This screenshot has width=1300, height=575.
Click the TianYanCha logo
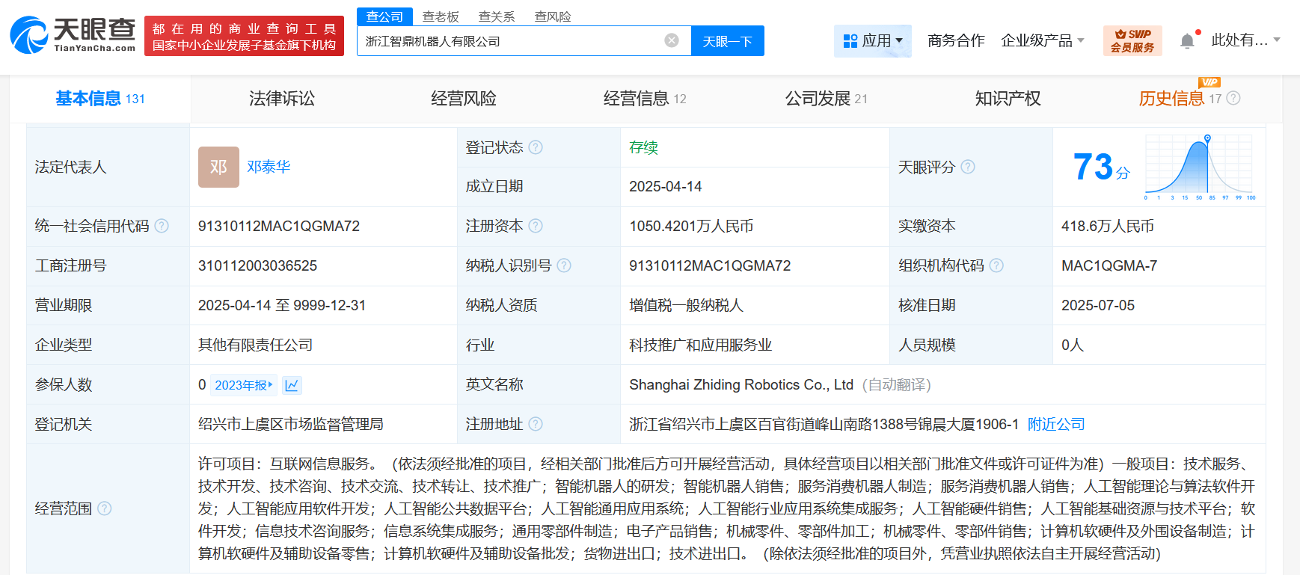(73, 35)
